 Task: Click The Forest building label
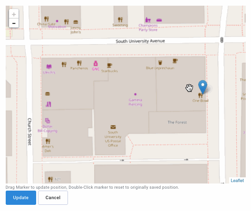177,122
